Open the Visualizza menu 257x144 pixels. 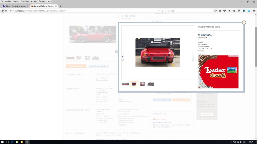(x=16, y=1)
